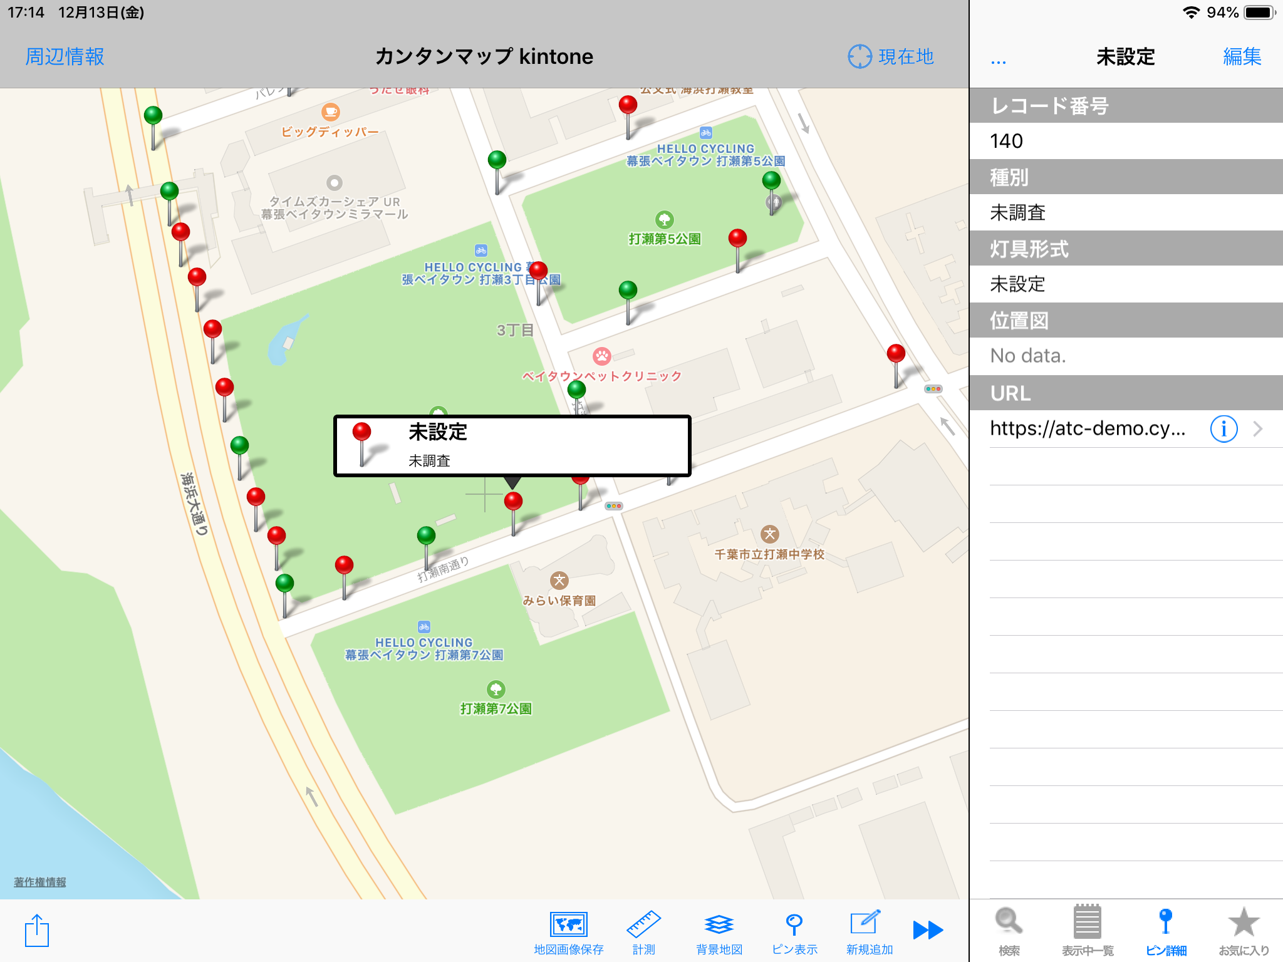Tap the selected red pin below callout
Screen dimensions: 1283x962
pos(513,501)
